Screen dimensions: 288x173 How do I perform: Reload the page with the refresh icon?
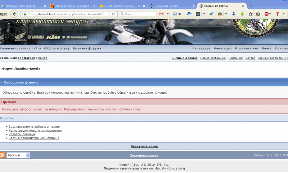[113, 14]
